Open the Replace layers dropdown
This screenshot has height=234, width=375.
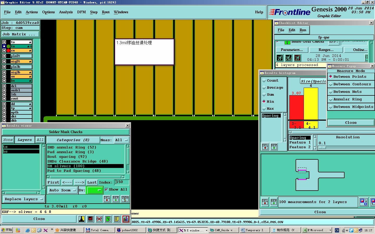coord(23,199)
